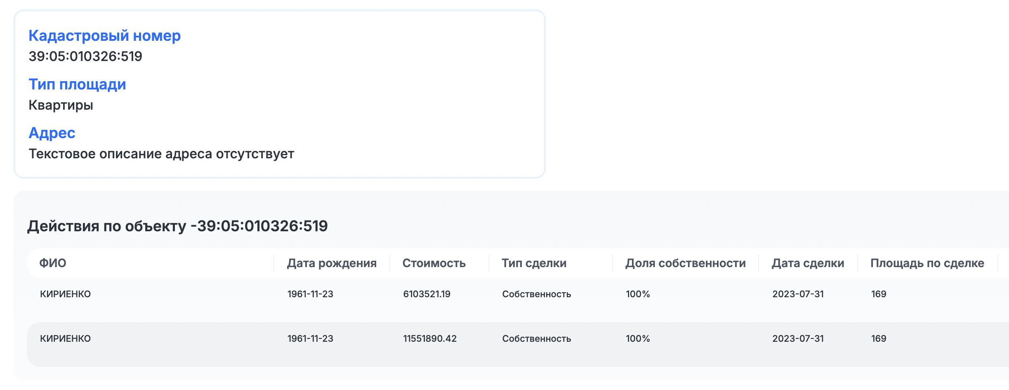
Task: Click cost value 6103521.19
Action: pos(427,294)
